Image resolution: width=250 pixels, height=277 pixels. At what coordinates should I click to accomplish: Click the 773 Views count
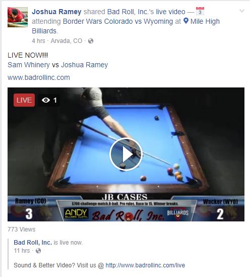tap(22, 229)
